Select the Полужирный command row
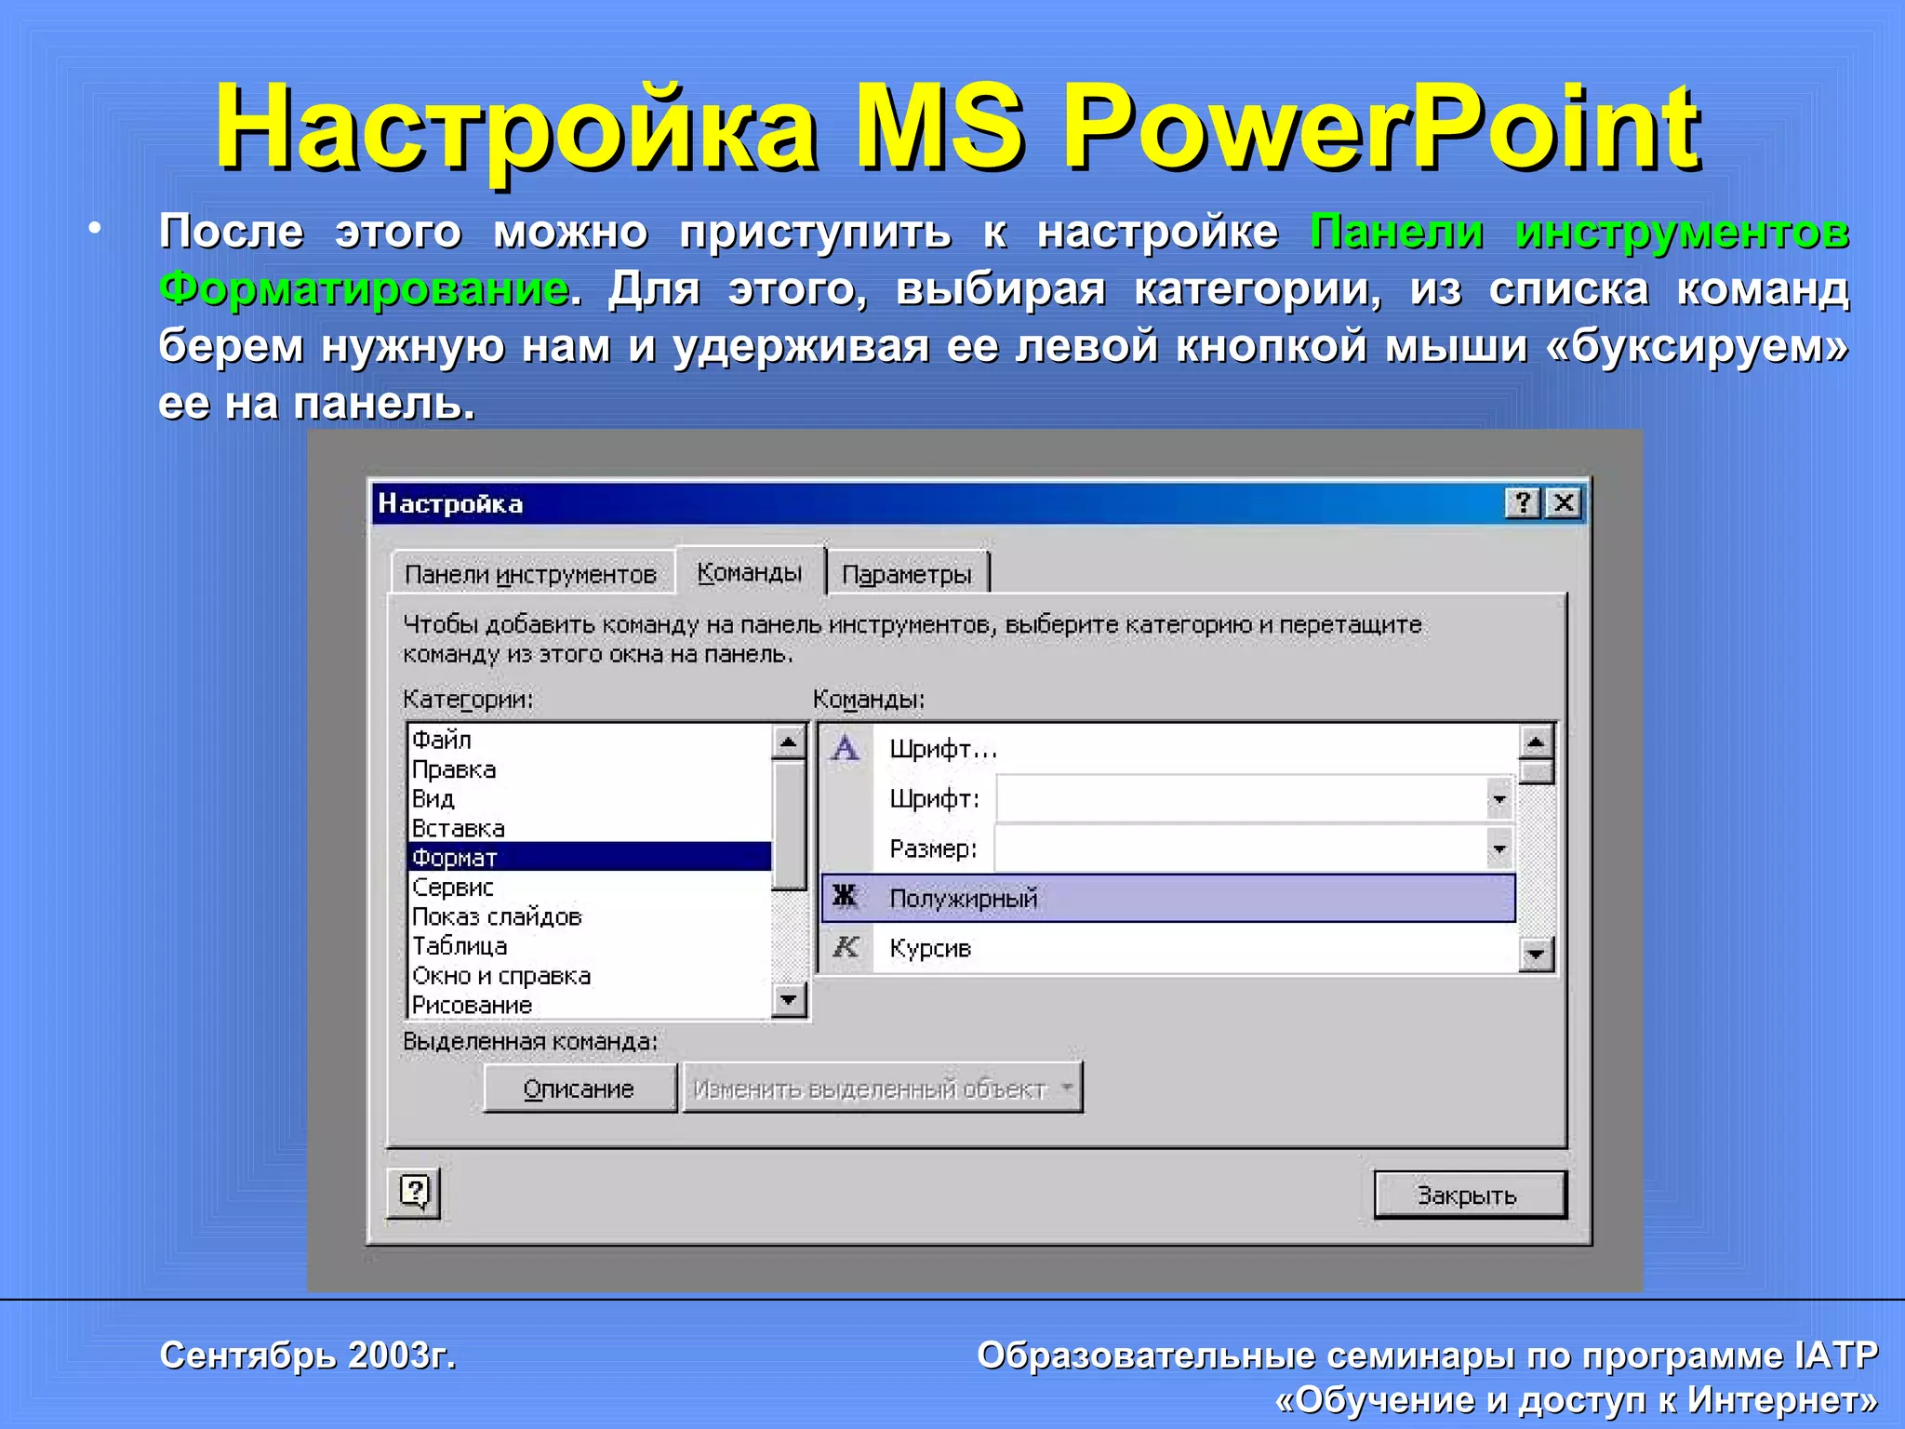1905x1429 pixels. tap(1168, 898)
